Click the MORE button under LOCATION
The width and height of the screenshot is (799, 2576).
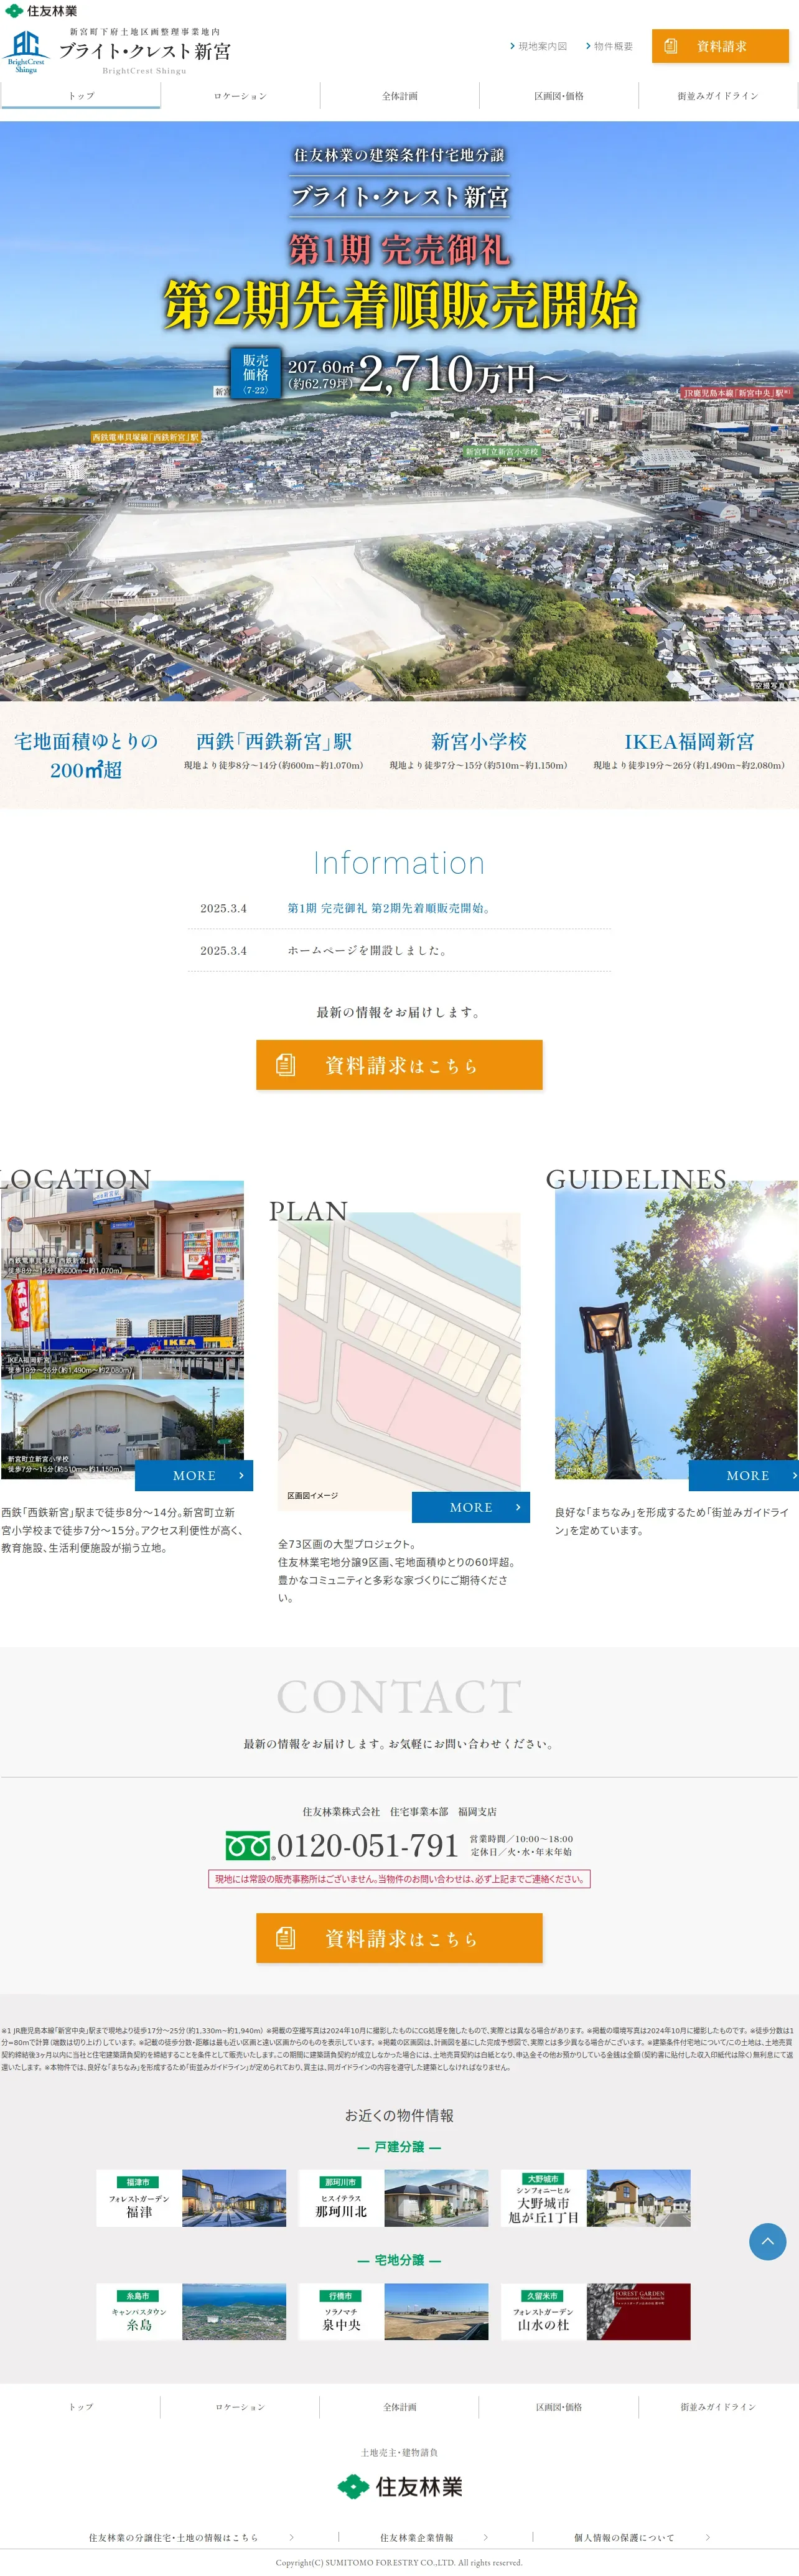[x=194, y=1475]
